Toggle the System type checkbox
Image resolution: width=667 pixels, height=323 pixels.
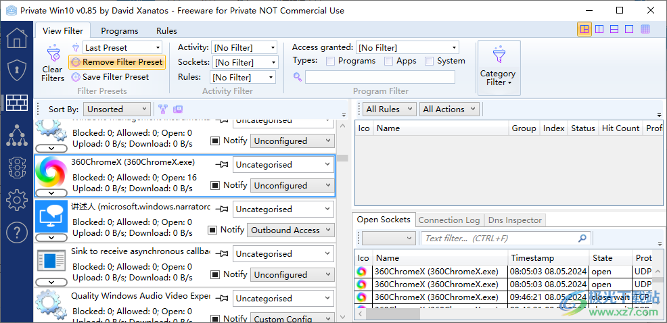point(430,61)
